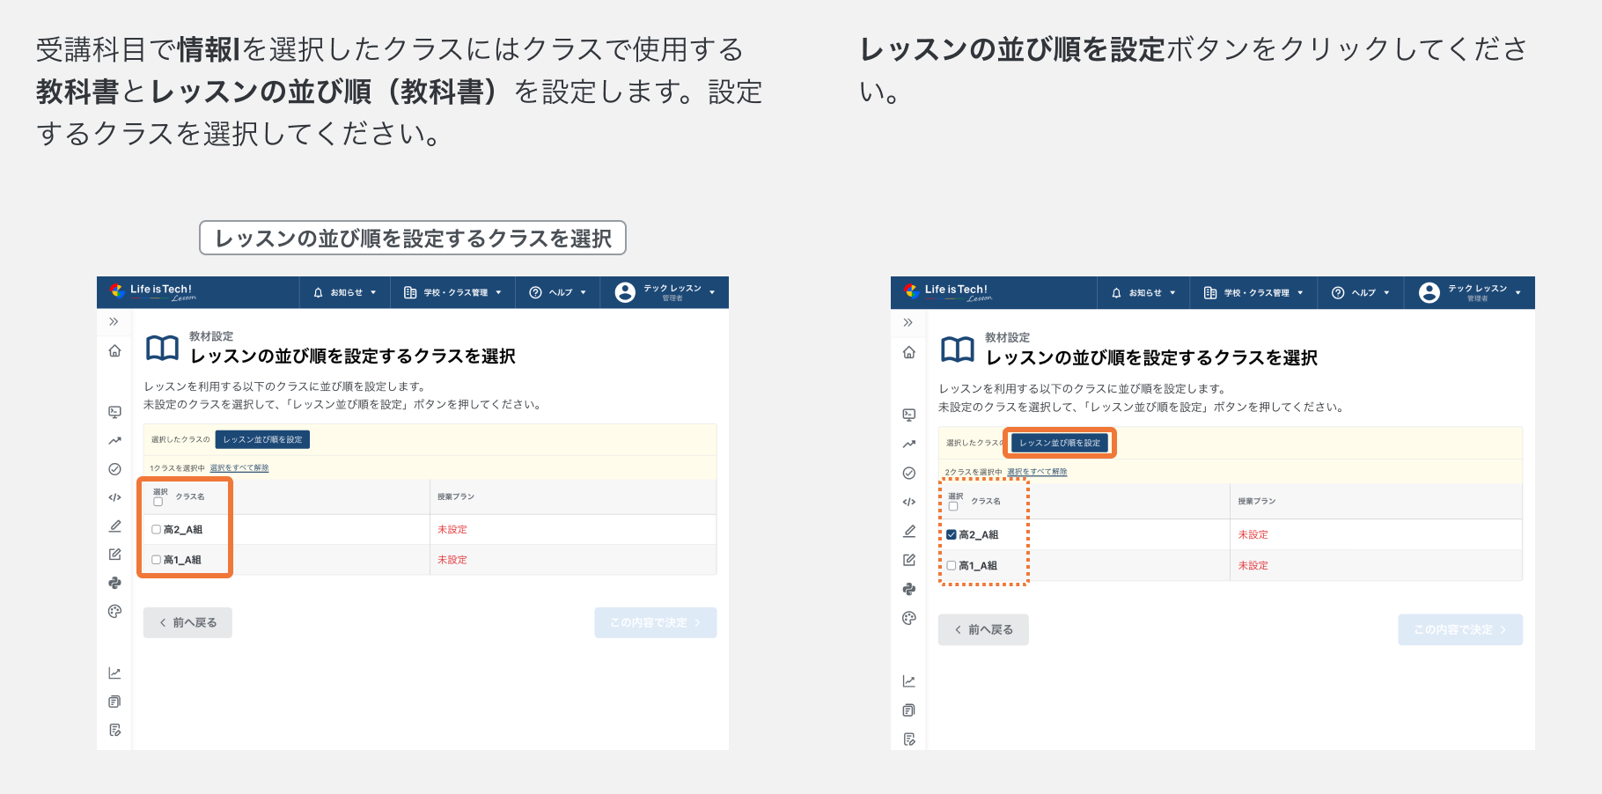The height and width of the screenshot is (794, 1602).
Task: Click Life is Tech logo in left screenshot
Action: tap(153, 291)
